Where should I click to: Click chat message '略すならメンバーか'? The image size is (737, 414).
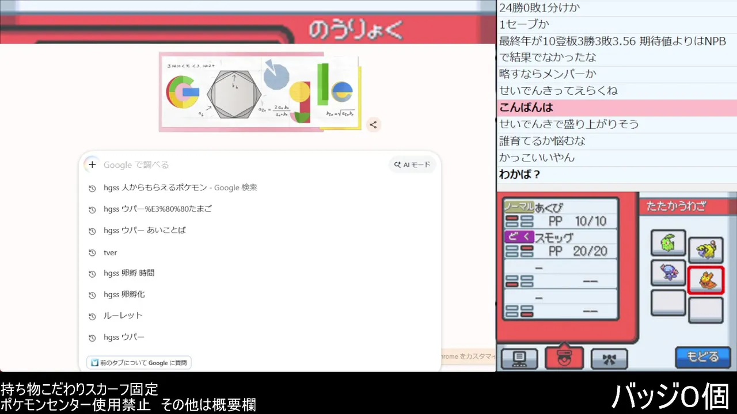tap(548, 74)
